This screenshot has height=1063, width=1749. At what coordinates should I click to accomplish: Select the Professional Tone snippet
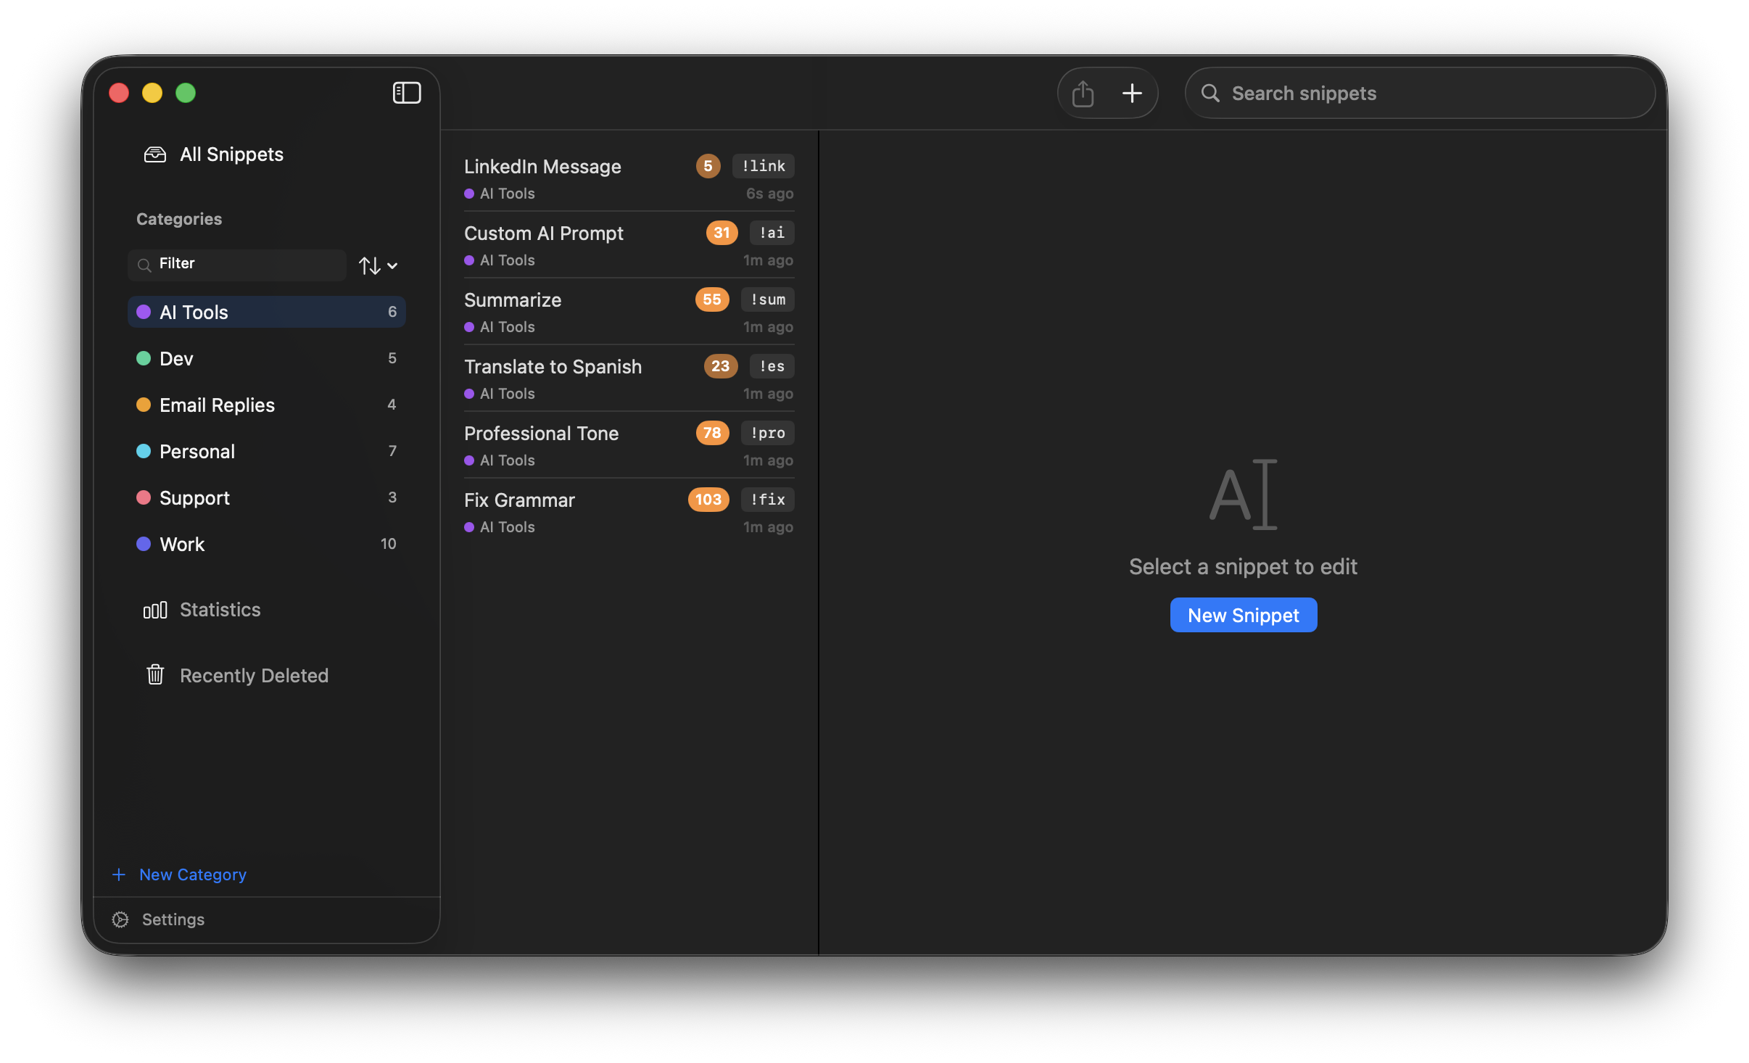pos(629,445)
